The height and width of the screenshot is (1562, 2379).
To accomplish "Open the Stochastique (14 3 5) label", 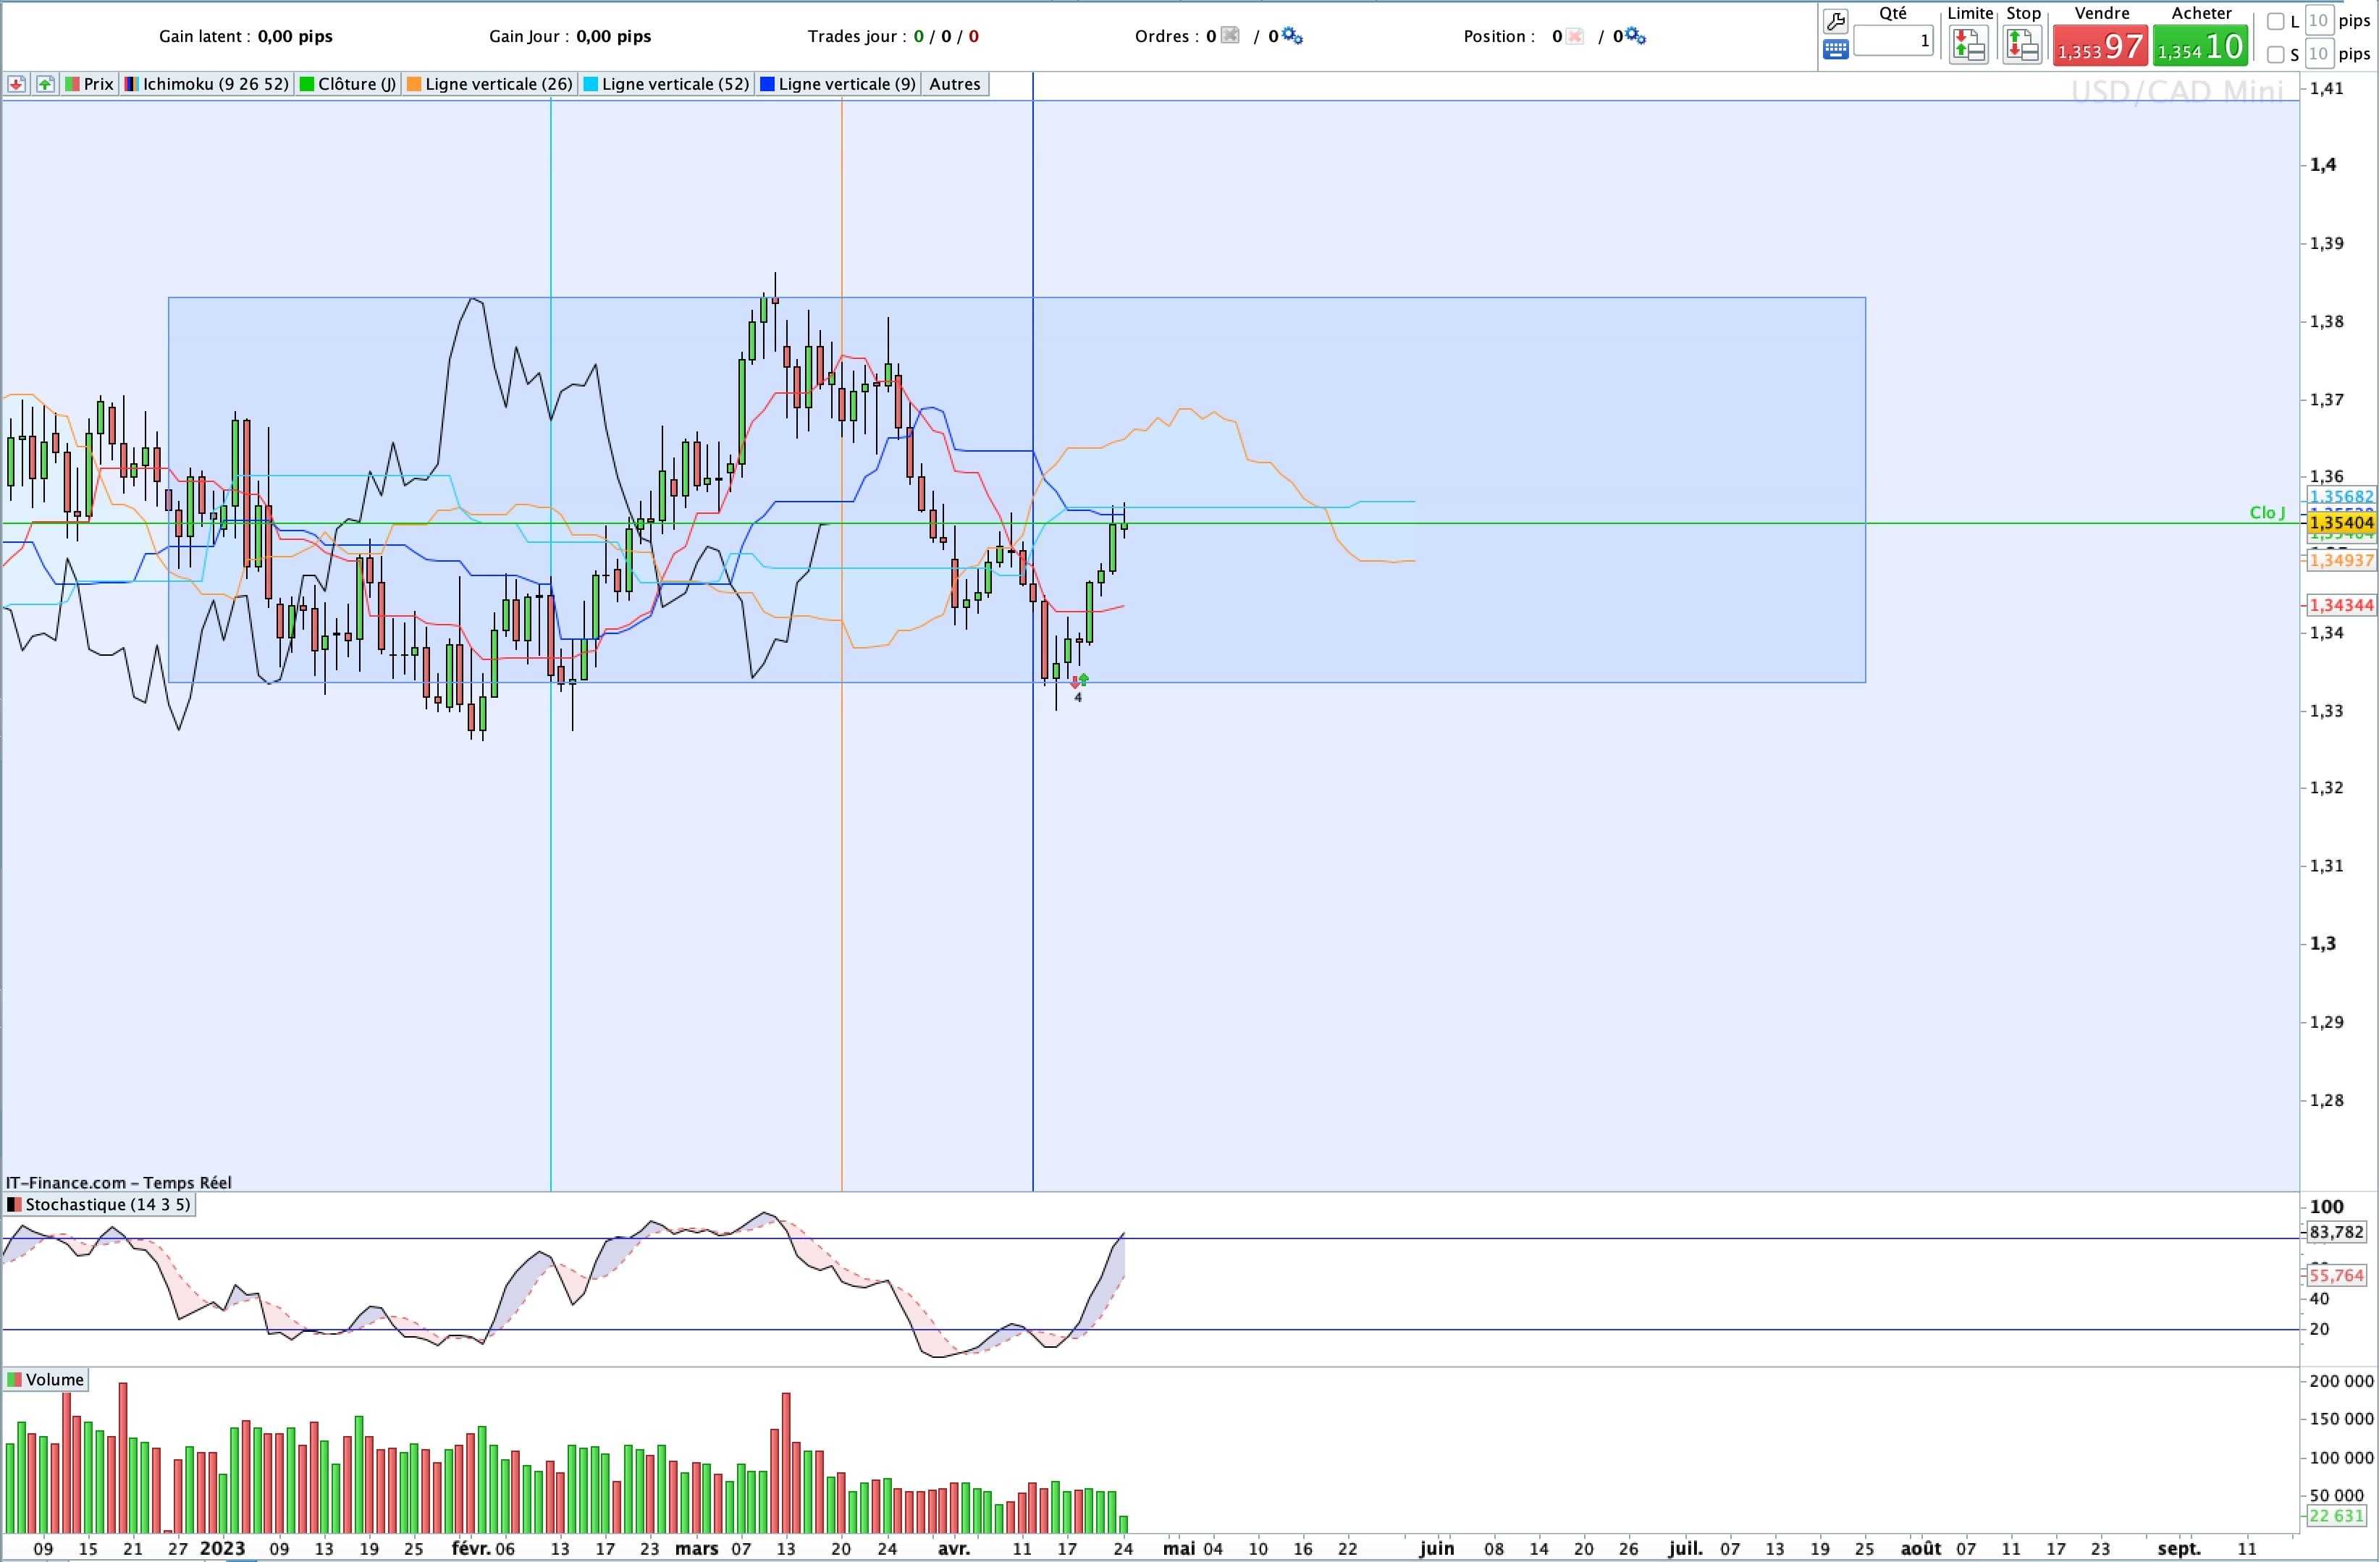I will tap(99, 1204).
